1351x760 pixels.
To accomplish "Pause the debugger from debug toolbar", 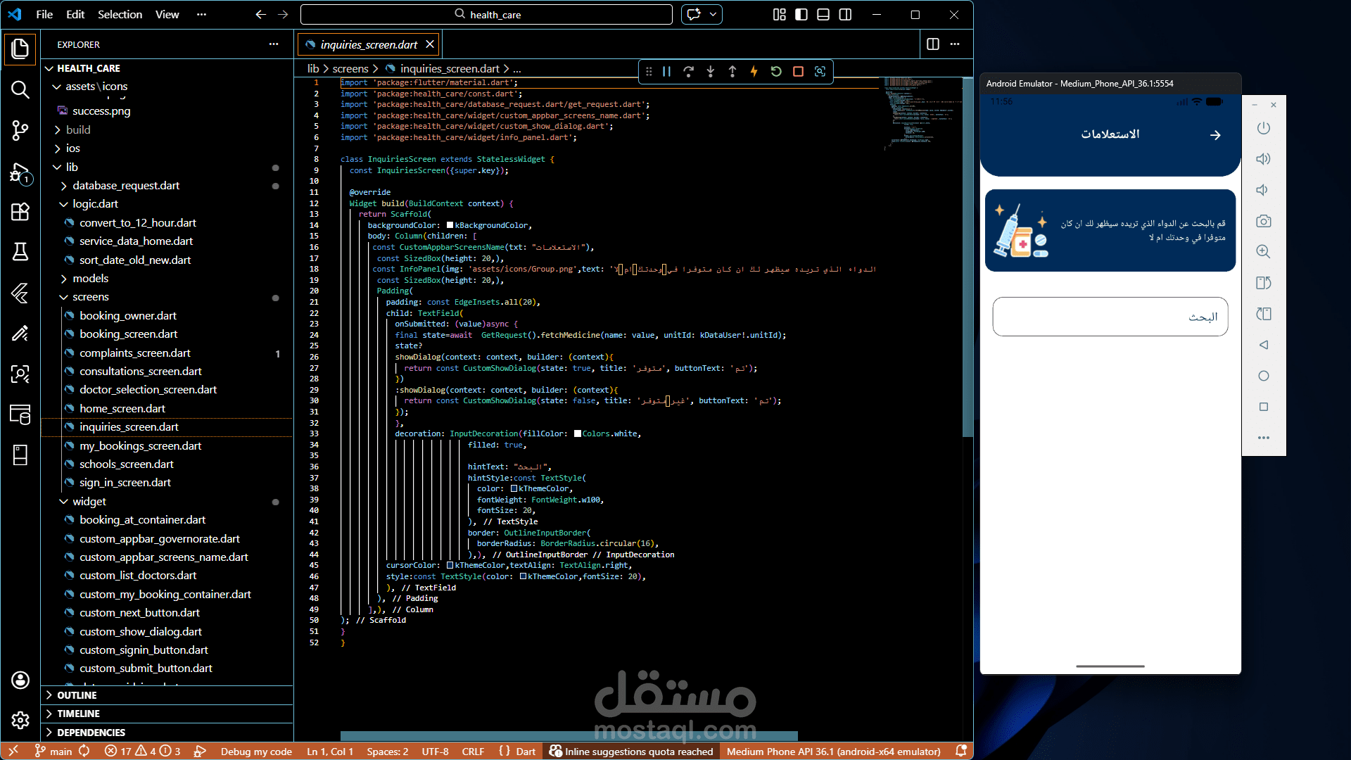I will (666, 71).
